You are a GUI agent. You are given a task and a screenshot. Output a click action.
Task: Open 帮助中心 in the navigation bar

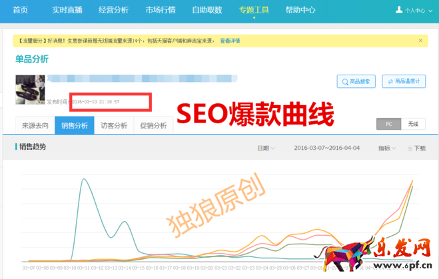point(300,10)
